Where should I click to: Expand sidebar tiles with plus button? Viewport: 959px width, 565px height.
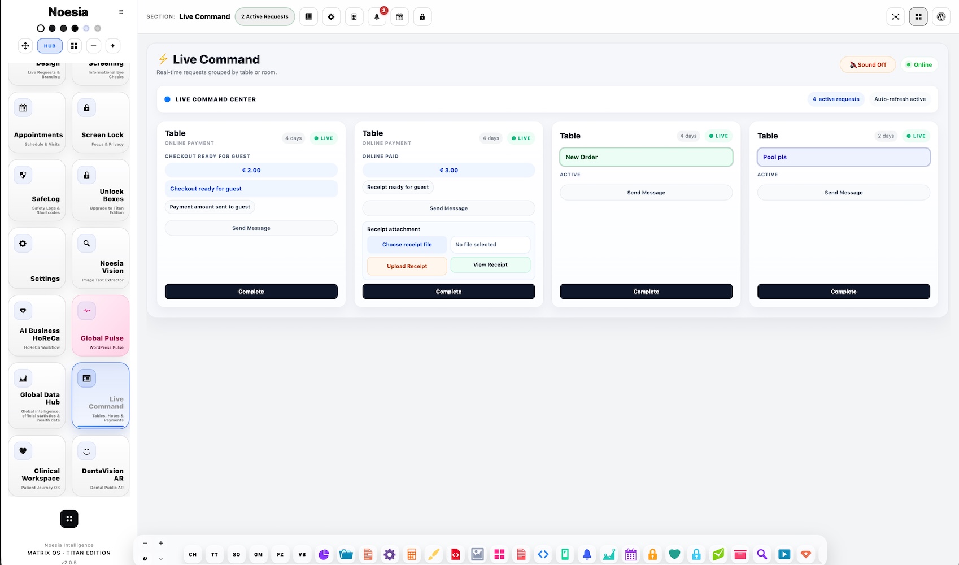coord(113,46)
